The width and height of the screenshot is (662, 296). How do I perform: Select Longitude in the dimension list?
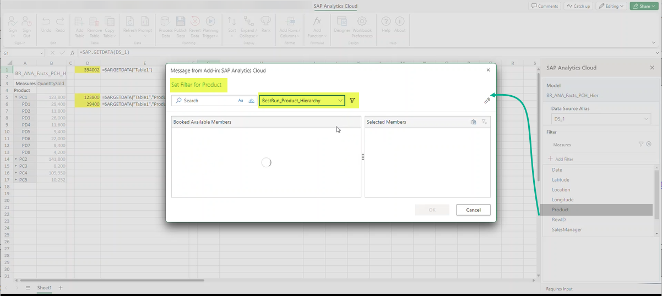598,200
